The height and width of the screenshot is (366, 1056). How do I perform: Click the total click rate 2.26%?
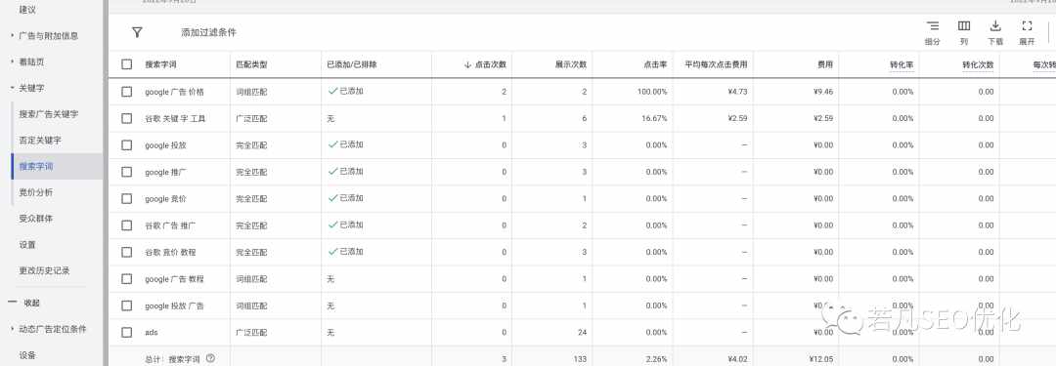pyautogui.click(x=657, y=359)
